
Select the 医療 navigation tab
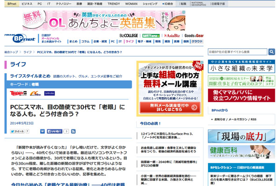coord(176,41)
